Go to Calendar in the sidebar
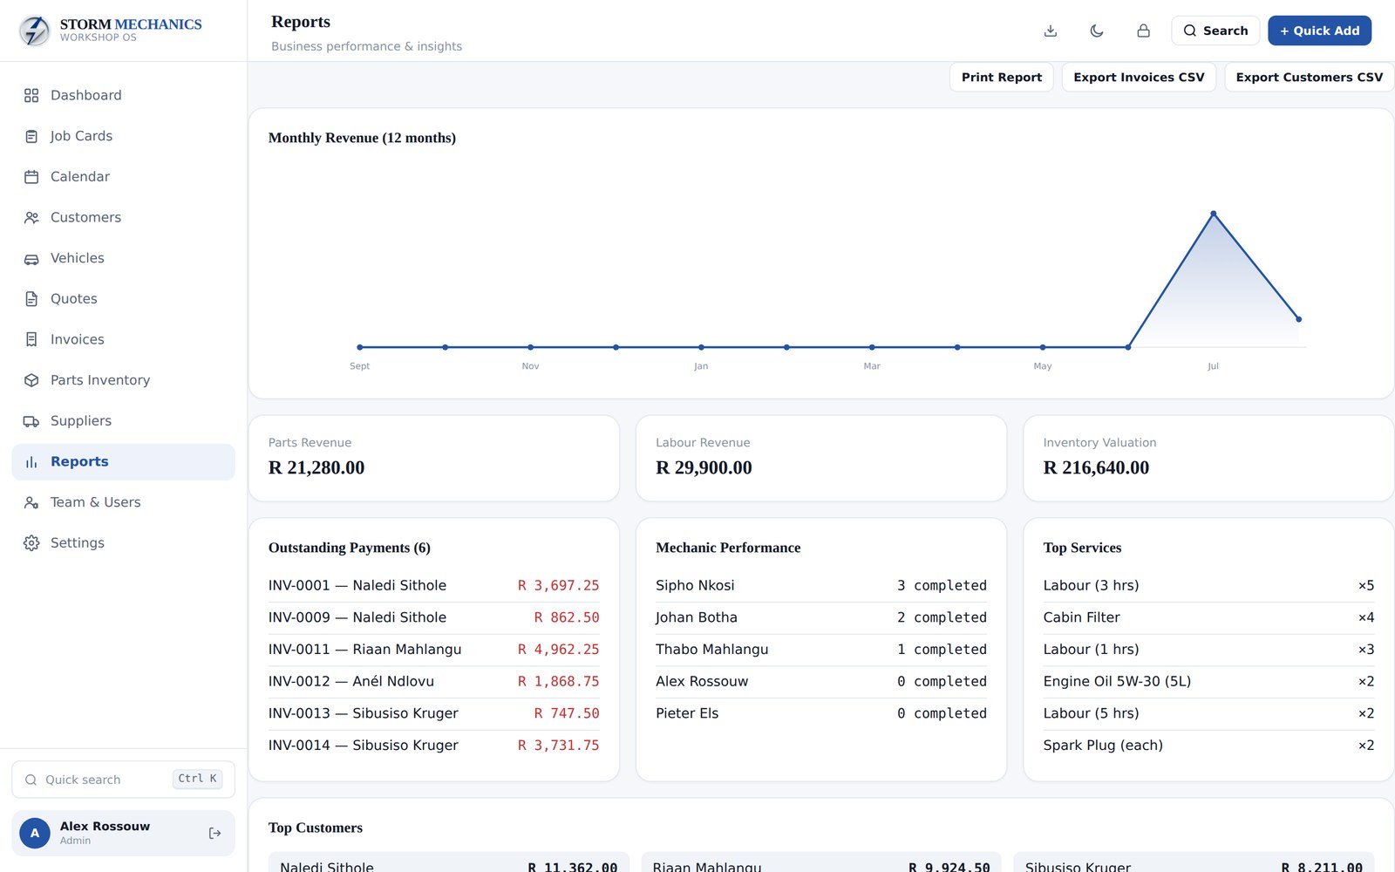The image size is (1395, 872). pyautogui.click(x=123, y=177)
